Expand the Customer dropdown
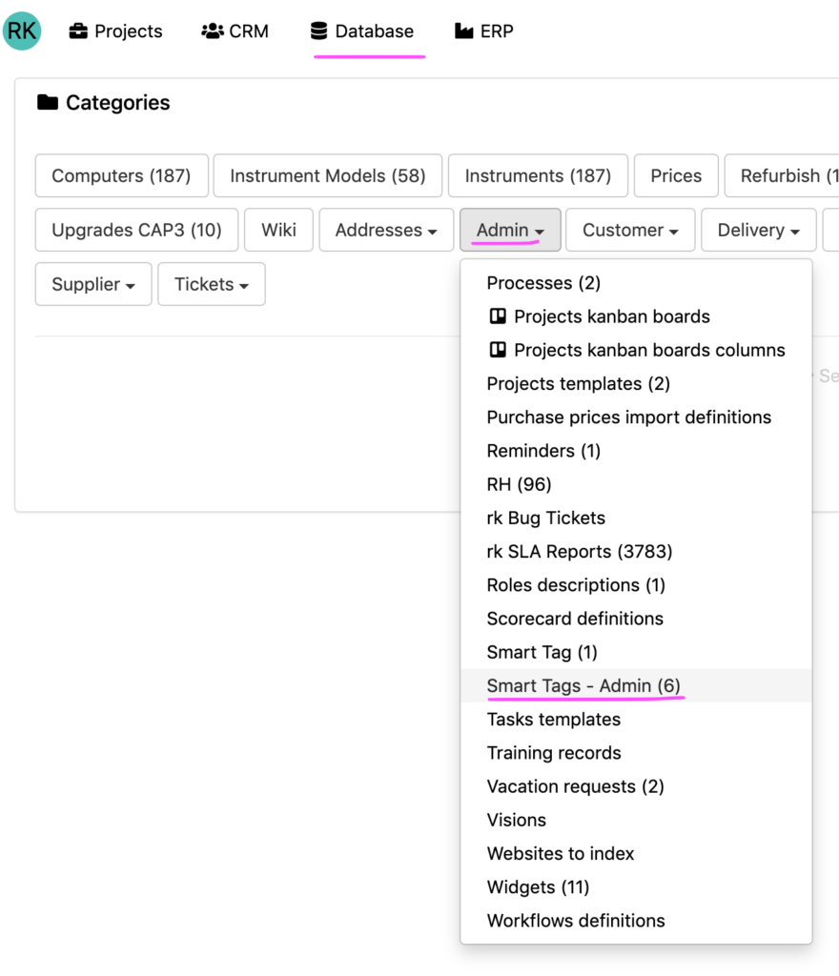Screen dimensions: 839x976 pos(630,230)
